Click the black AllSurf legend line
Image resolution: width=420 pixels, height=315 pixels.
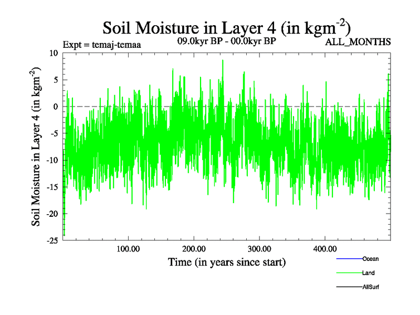pos(349,287)
